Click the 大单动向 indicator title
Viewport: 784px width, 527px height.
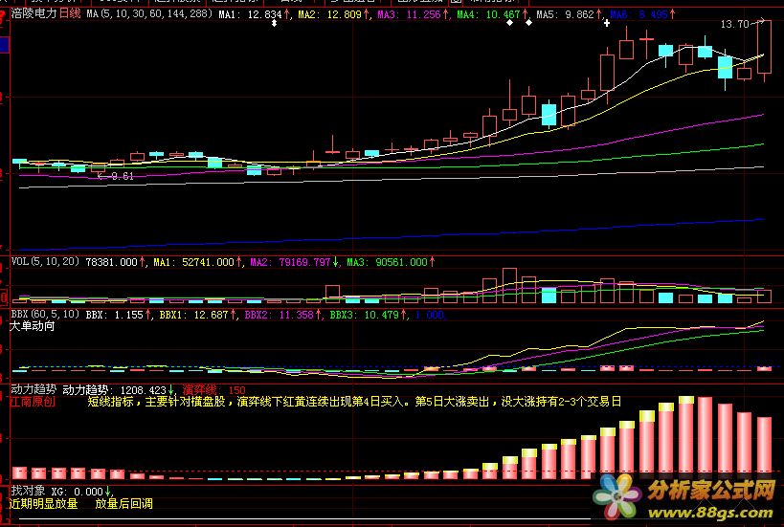pos(33,326)
